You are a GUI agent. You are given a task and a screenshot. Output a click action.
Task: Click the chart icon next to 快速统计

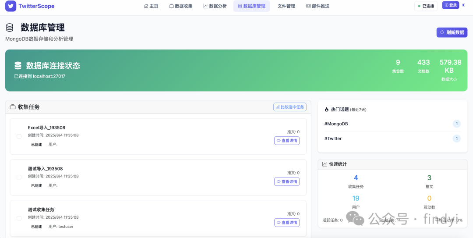[x=325, y=164]
